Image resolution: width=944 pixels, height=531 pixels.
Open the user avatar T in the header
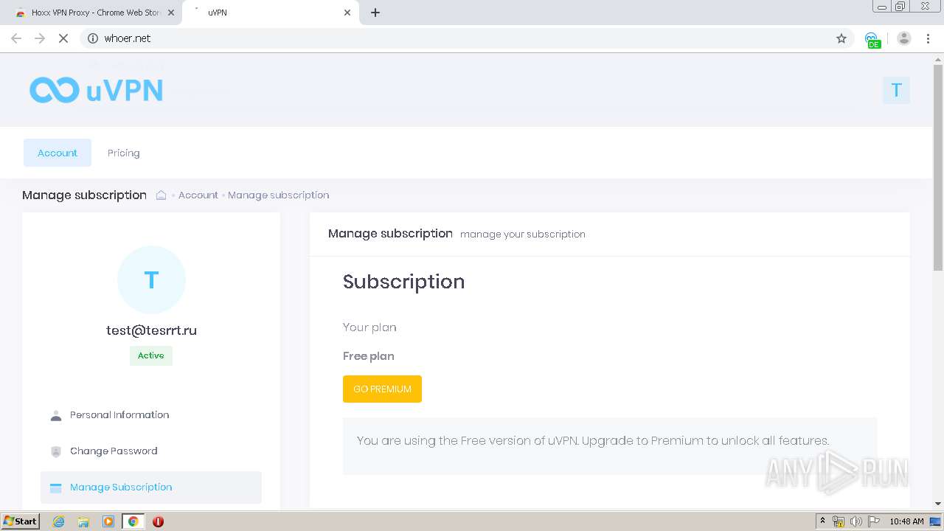(x=896, y=90)
